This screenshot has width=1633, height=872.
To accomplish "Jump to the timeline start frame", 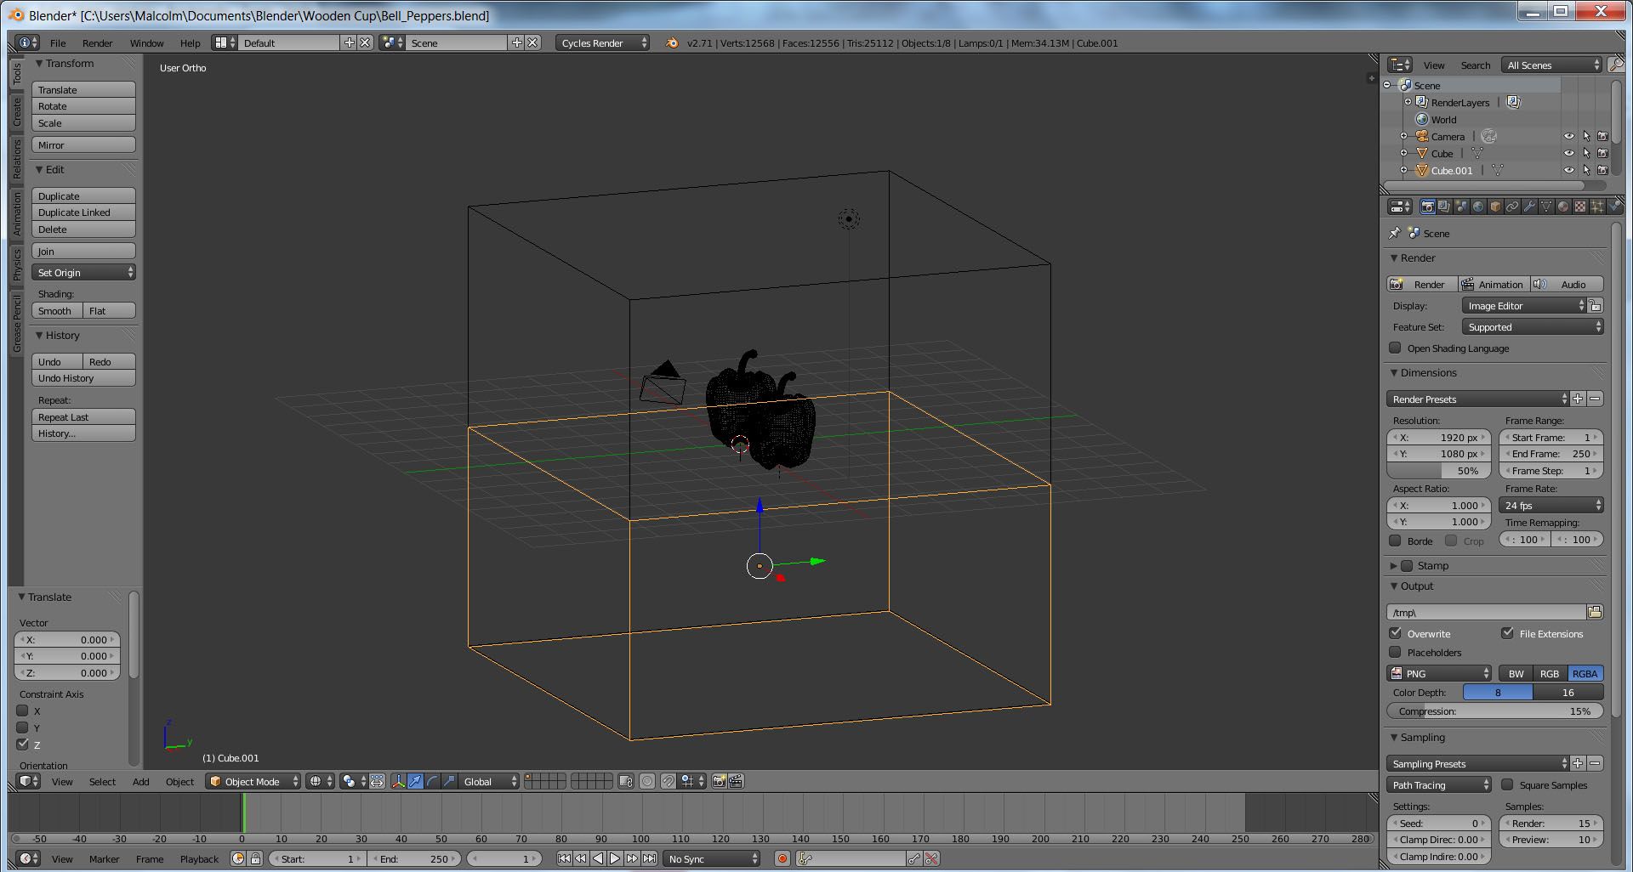I will (564, 858).
